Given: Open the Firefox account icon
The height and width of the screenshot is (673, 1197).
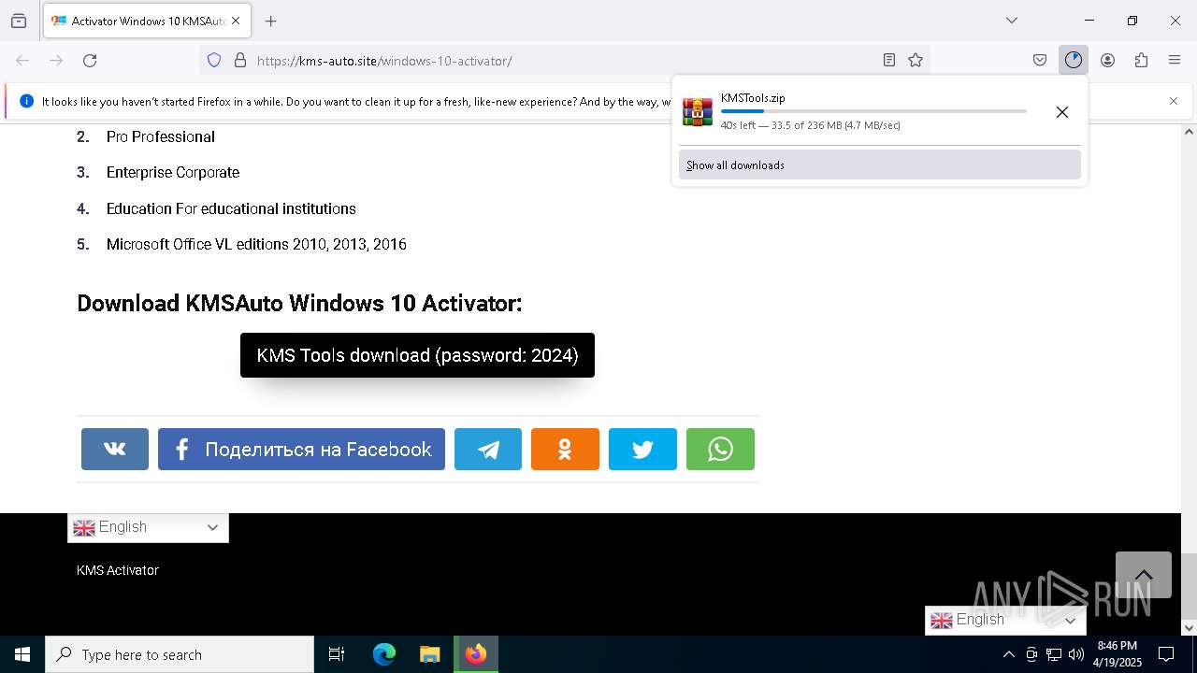Looking at the screenshot, I should tap(1107, 61).
